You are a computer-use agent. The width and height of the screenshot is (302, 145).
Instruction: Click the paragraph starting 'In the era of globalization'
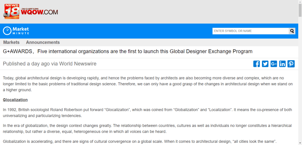pyautogui.click(x=147, y=129)
